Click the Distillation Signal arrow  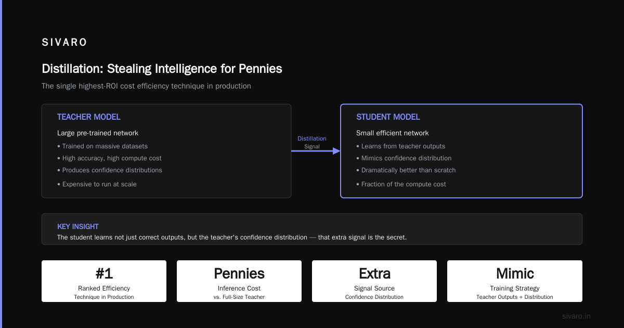click(x=316, y=151)
